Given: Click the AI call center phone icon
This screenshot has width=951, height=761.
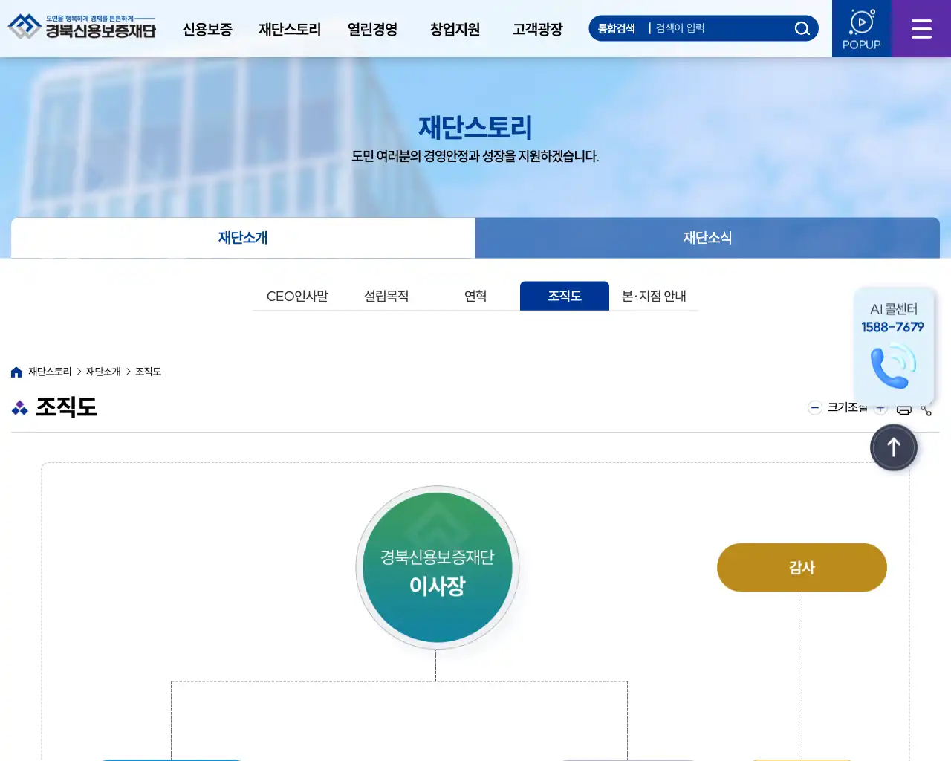Looking at the screenshot, I should click(893, 365).
